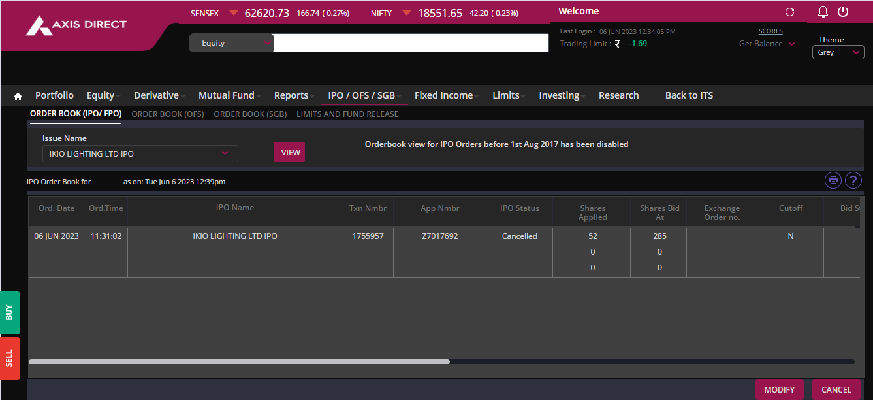Switch to ORDER BOOK (IPO/ FPO) tab
Viewport: 873px width, 401px height.
(x=76, y=114)
